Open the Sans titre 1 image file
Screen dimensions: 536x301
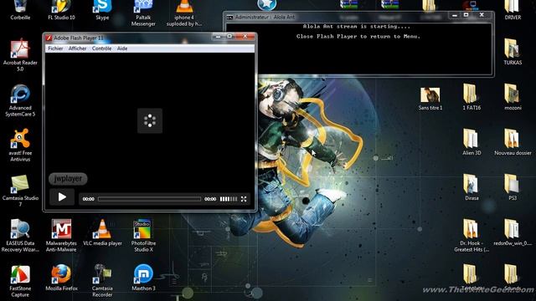click(x=430, y=99)
